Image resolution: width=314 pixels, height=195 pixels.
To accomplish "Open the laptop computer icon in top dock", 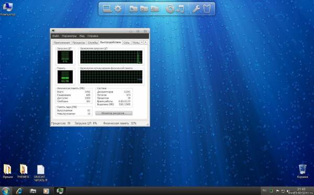I will pyautogui.click(x=107, y=9).
